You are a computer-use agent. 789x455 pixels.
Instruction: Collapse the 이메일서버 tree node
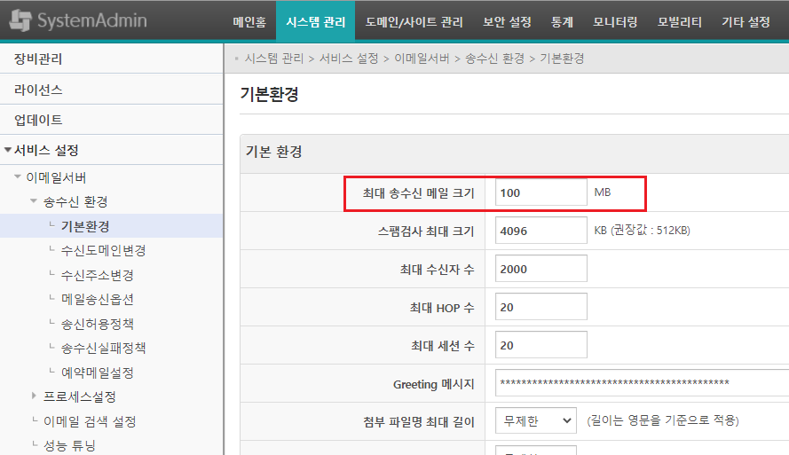17,177
